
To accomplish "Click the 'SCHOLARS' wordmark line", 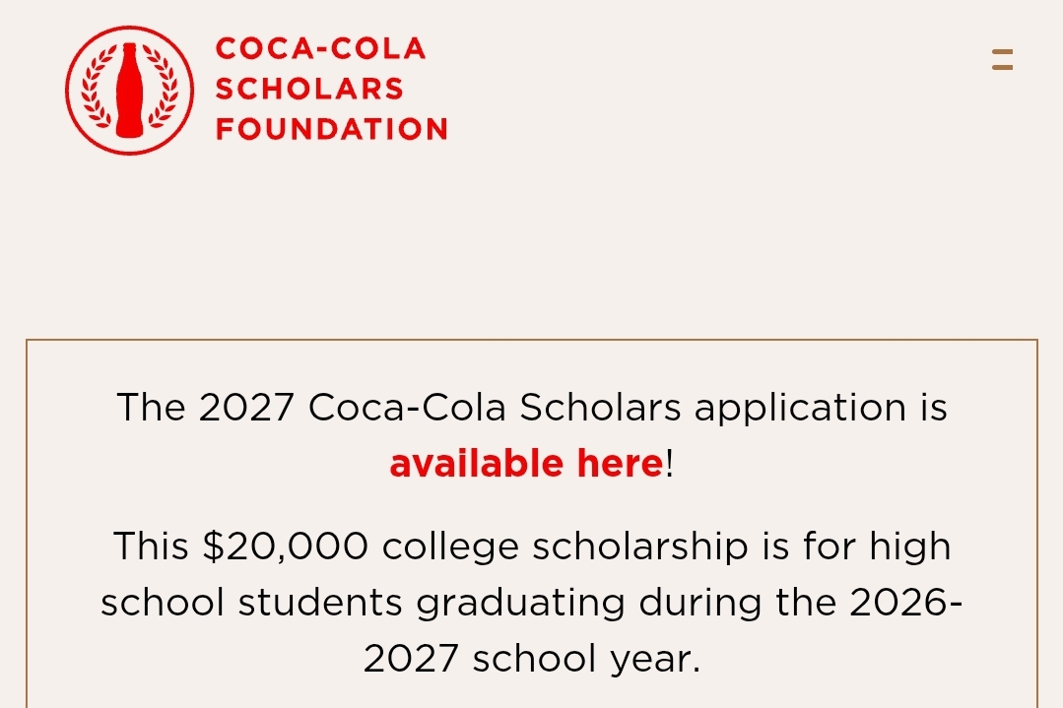I will (x=309, y=89).
